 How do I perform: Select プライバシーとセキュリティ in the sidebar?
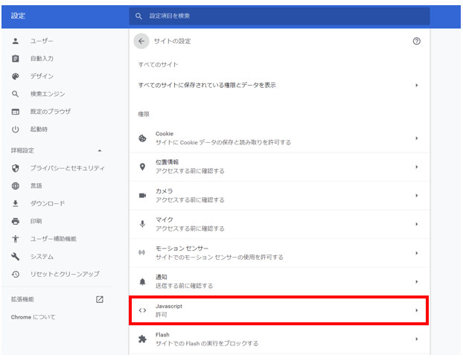67,168
